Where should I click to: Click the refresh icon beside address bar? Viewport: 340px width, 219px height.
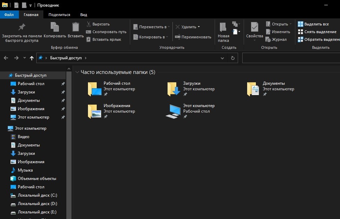233,58
